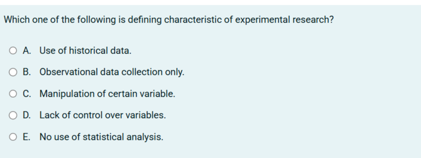This screenshot has width=421, height=158.
Task: Click the letter label 'D.'
Action: (x=27, y=115)
